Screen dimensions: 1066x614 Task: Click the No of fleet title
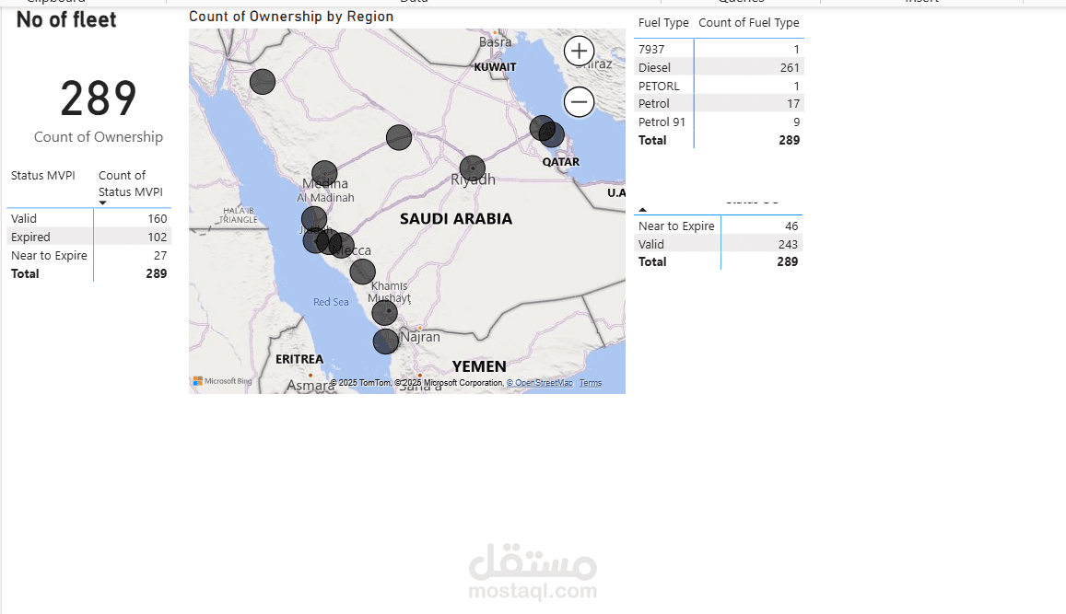66,19
